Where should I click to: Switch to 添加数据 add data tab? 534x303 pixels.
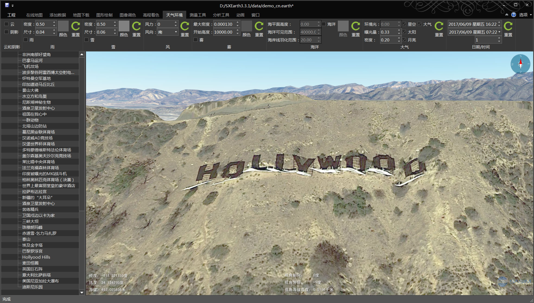pyautogui.click(x=58, y=15)
